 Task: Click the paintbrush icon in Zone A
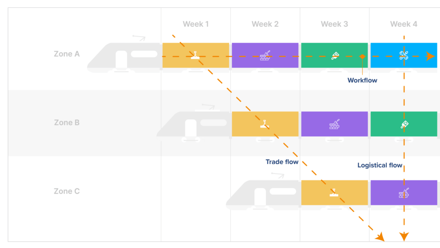click(x=335, y=56)
